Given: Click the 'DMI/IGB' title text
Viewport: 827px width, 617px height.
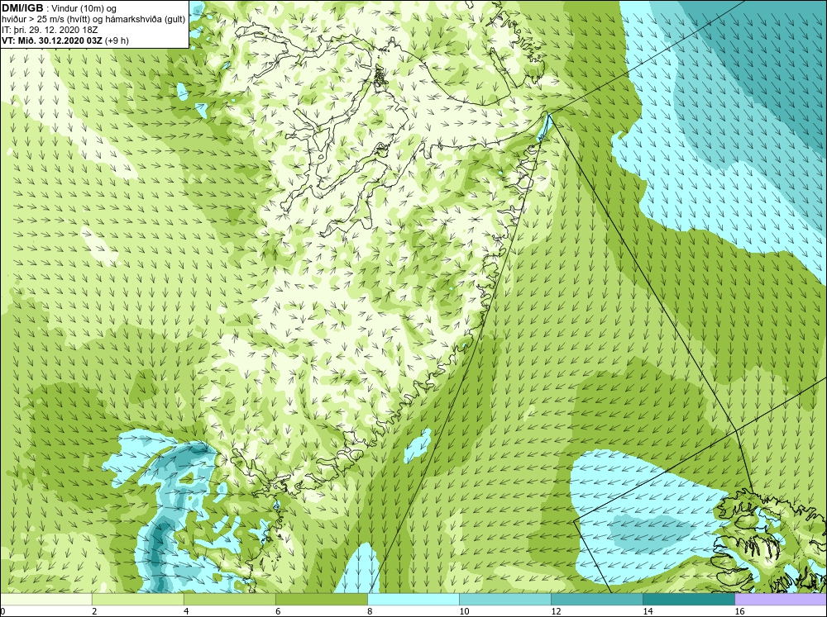Looking at the screenshot, I should point(22,8).
